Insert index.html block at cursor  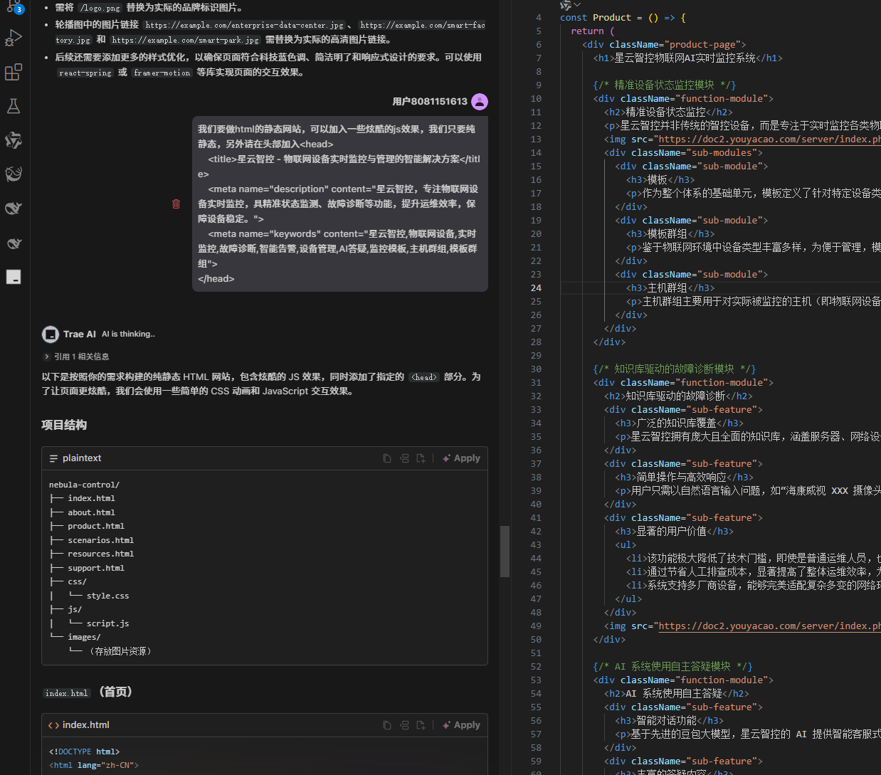click(404, 725)
